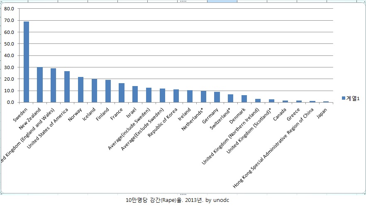Click the Sweden bar in the chart
Viewport: 366px width, 211px height.
coord(26,62)
